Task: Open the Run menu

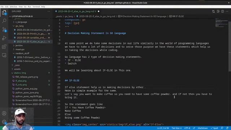Action: [30, 6]
